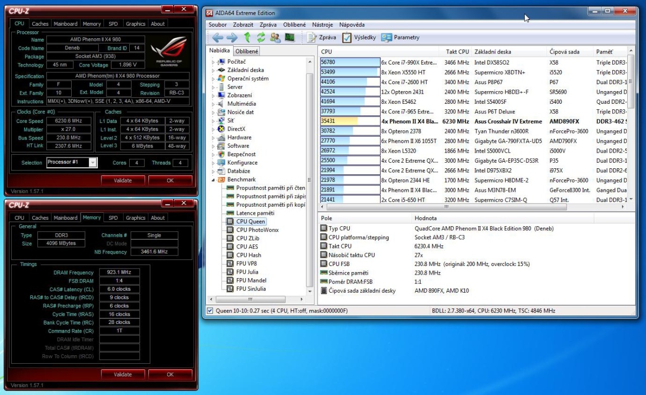
Task: Click Validate in the bottom CPU-Z window
Action: click(x=123, y=374)
